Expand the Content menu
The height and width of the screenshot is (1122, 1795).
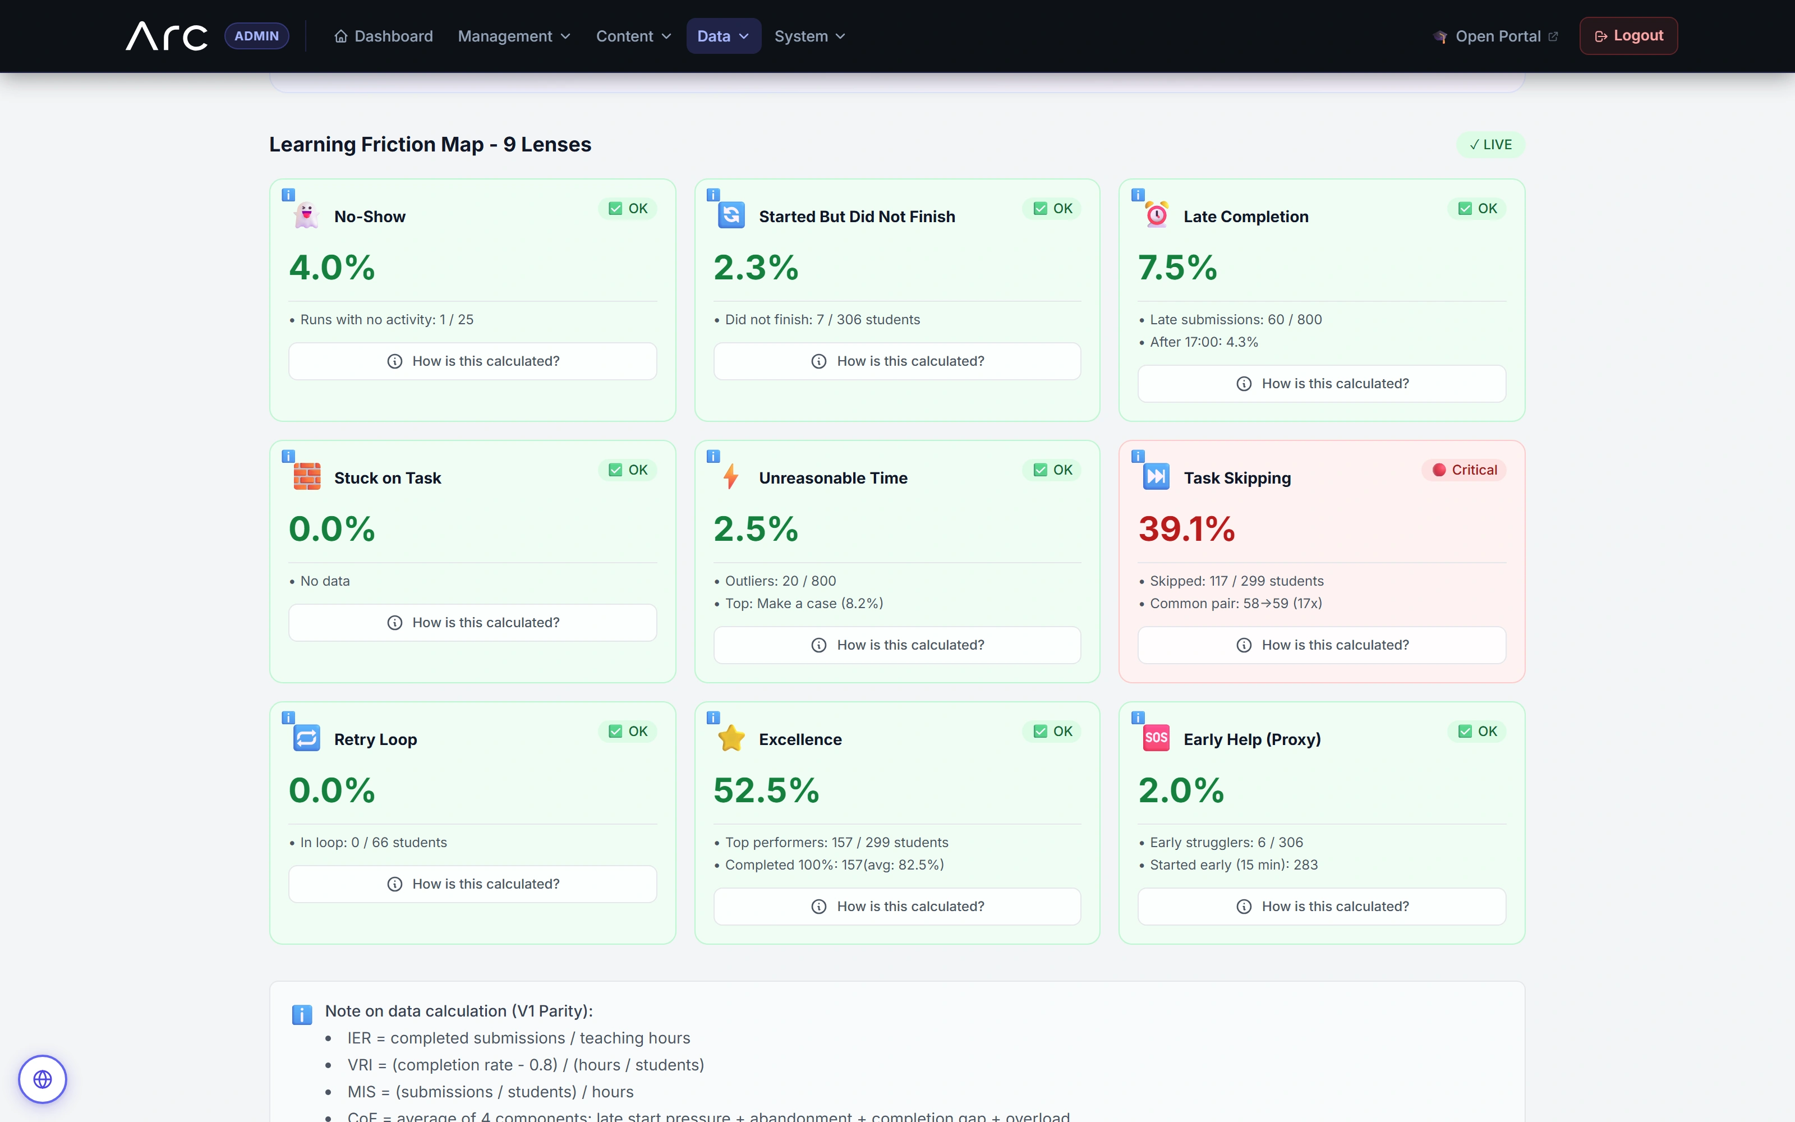(633, 35)
